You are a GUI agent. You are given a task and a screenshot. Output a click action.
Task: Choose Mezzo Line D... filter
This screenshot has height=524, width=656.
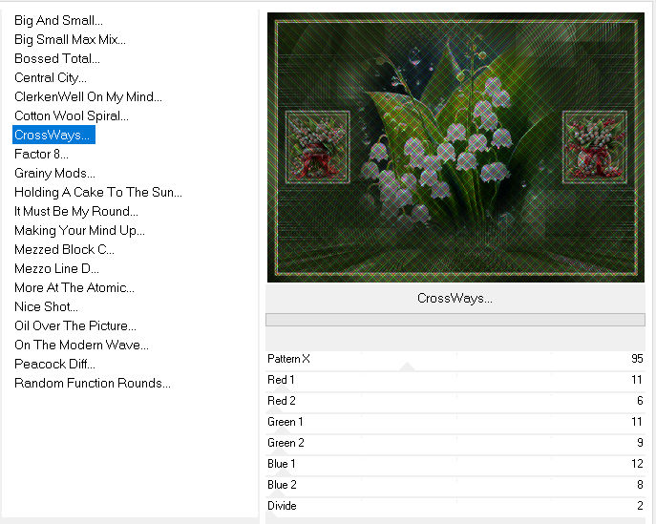tap(56, 269)
